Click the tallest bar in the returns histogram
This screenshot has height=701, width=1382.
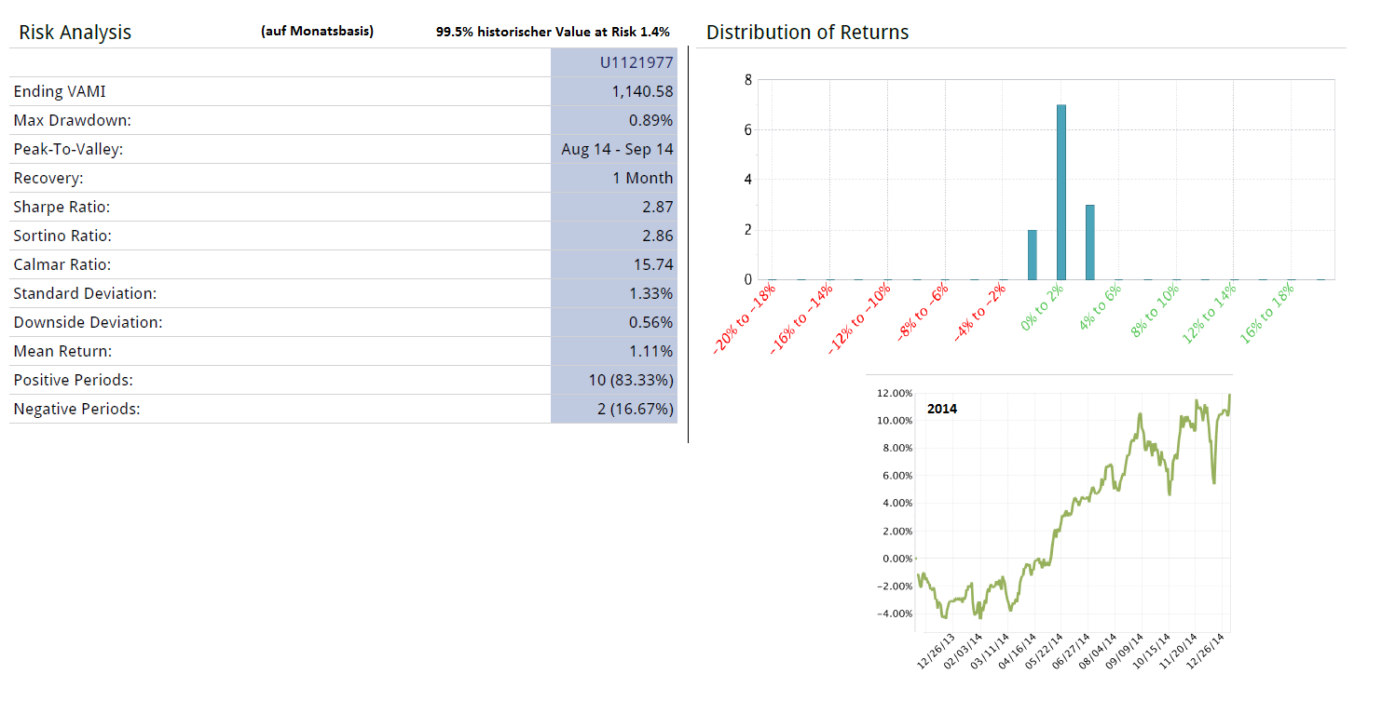pyautogui.click(x=1060, y=192)
